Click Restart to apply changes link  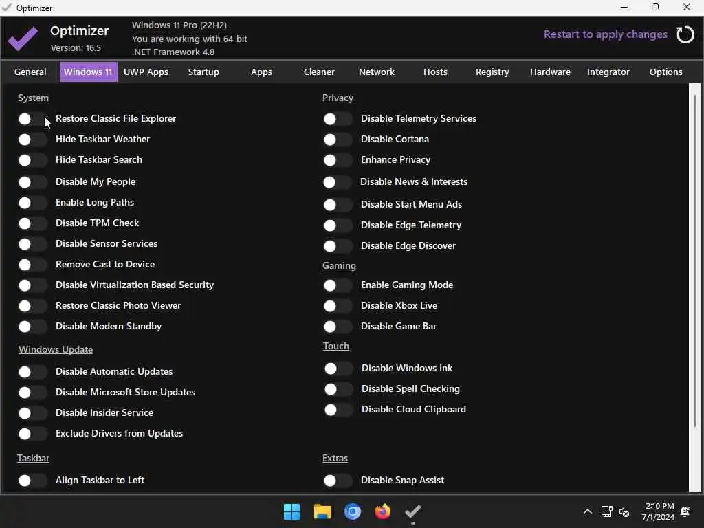click(x=605, y=34)
